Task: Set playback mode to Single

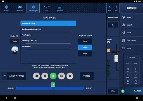Action: (85, 54)
